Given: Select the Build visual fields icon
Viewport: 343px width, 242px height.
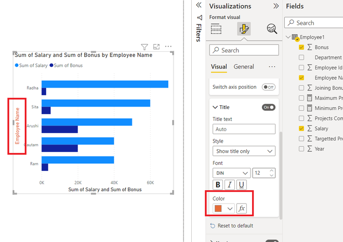Looking at the screenshot, I should pyautogui.click(x=216, y=29).
